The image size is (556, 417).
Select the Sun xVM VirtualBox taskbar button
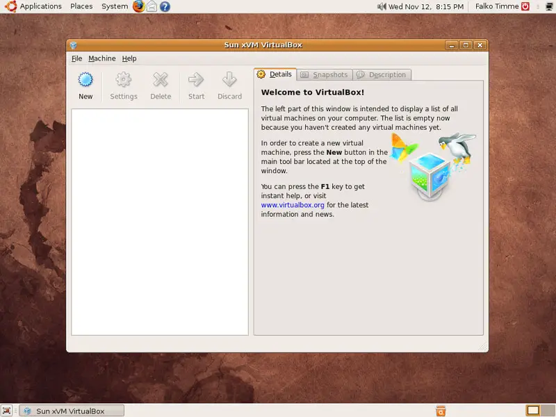point(72,411)
